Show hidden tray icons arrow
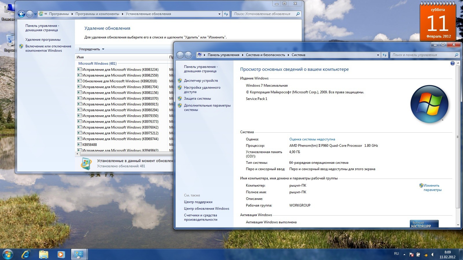Image resolution: width=463 pixels, height=260 pixels. point(404,255)
